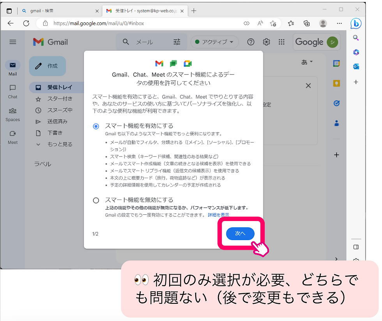Close the banner behind the dialog
This screenshot has height=321, width=382.
click(308, 86)
